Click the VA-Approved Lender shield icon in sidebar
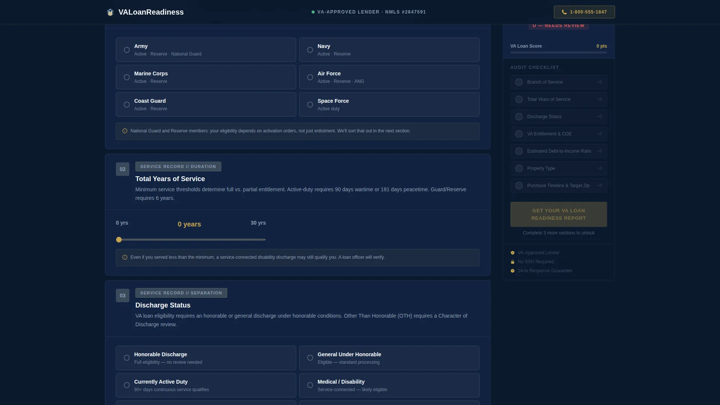 (x=513, y=253)
